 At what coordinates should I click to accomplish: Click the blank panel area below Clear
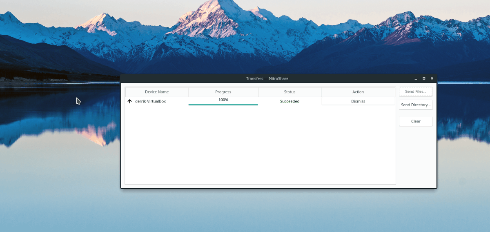(416, 155)
